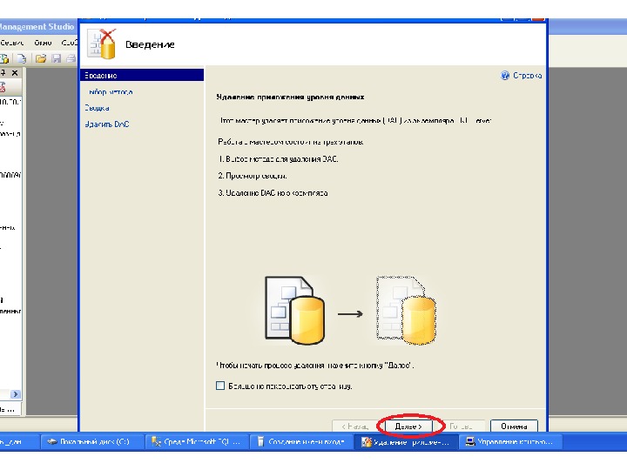Click the Open File folder toolbar icon
Screen dimensions: 627x470
(41, 59)
